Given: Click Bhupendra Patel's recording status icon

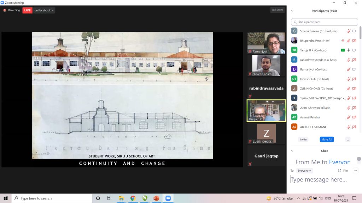Looking at the screenshot, I should [343, 41].
